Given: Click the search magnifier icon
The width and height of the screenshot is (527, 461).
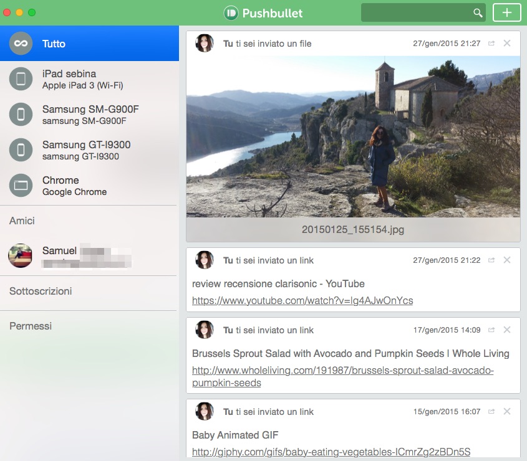Looking at the screenshot, I should click(x=478, y=12).
